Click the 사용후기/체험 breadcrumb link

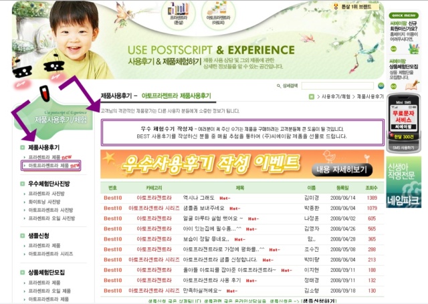(x=336, y=97)
